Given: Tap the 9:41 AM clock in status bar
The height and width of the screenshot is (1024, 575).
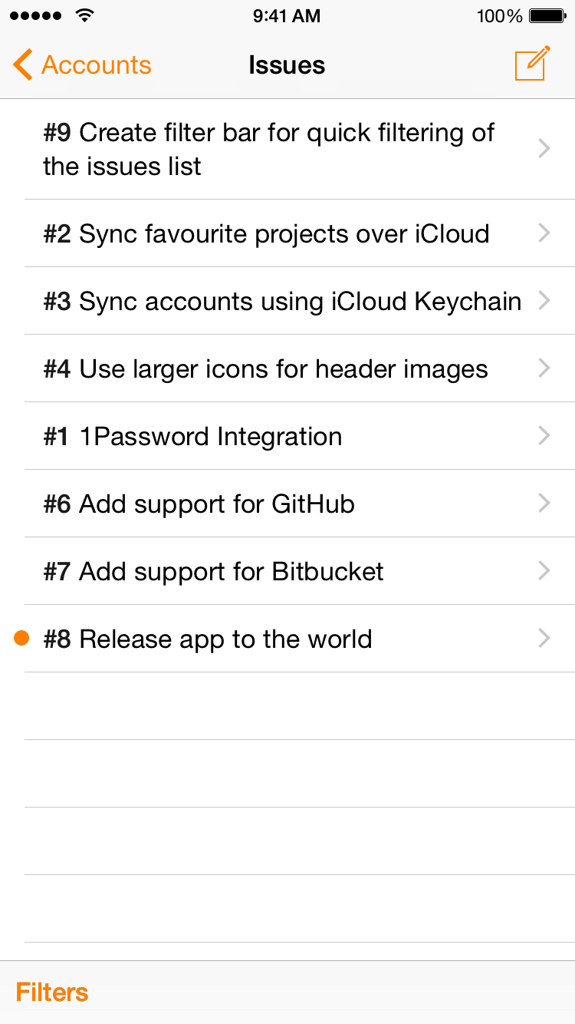Looking at the screenshot, I should pos(287,16).
